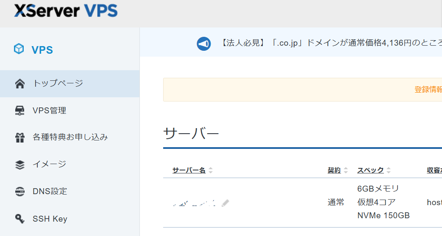This screenshot has width=442, height=236.
Task: Open VPS管理 in the sidebar
Action: [50, 111]
